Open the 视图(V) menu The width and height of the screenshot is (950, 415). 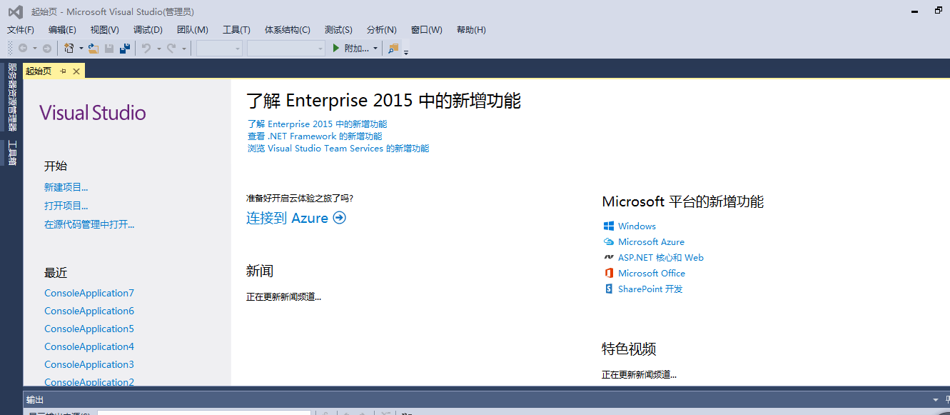[105, 30]
